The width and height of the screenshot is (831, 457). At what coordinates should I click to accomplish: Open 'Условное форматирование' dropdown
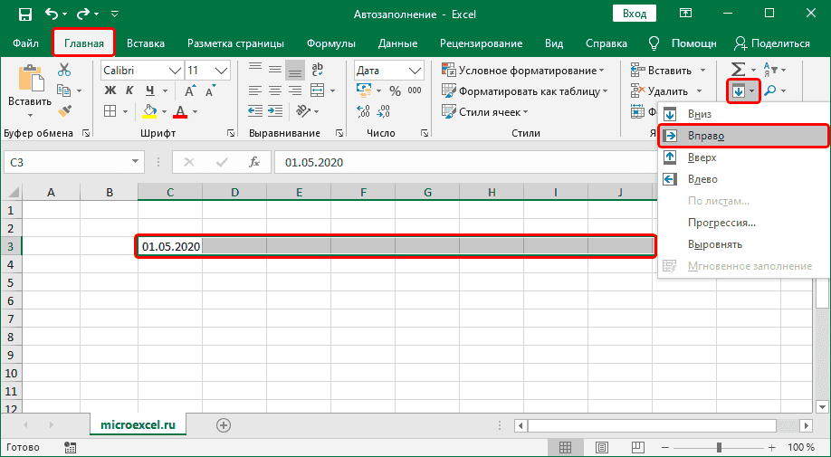click(523, 70)
